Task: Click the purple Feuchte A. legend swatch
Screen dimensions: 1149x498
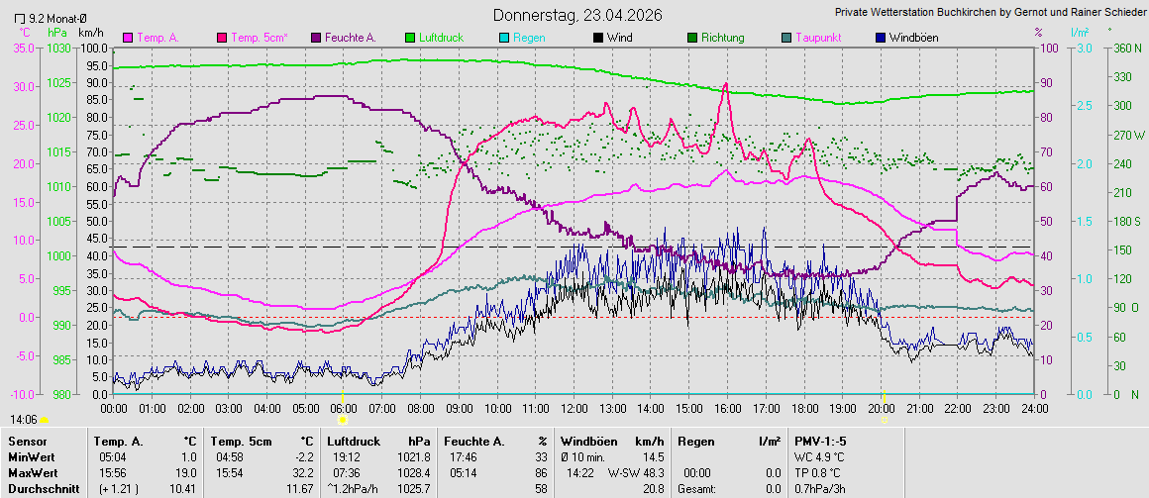Action: coord(316,38)
